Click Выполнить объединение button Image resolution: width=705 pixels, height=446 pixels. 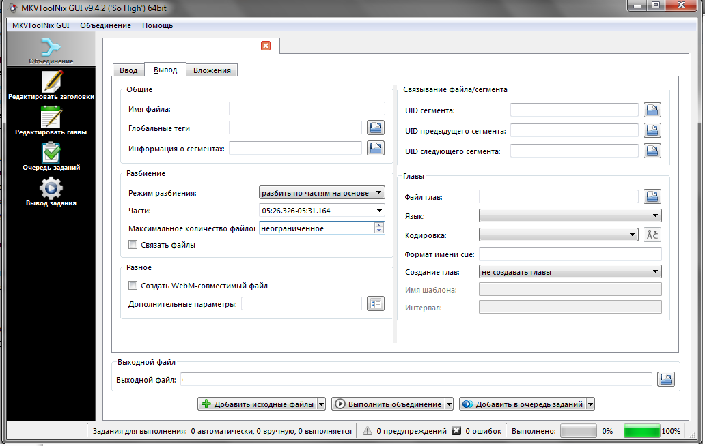pos(389,404)
